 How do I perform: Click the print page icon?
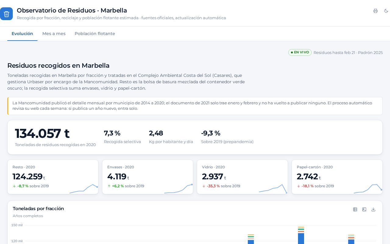[375, 11]
